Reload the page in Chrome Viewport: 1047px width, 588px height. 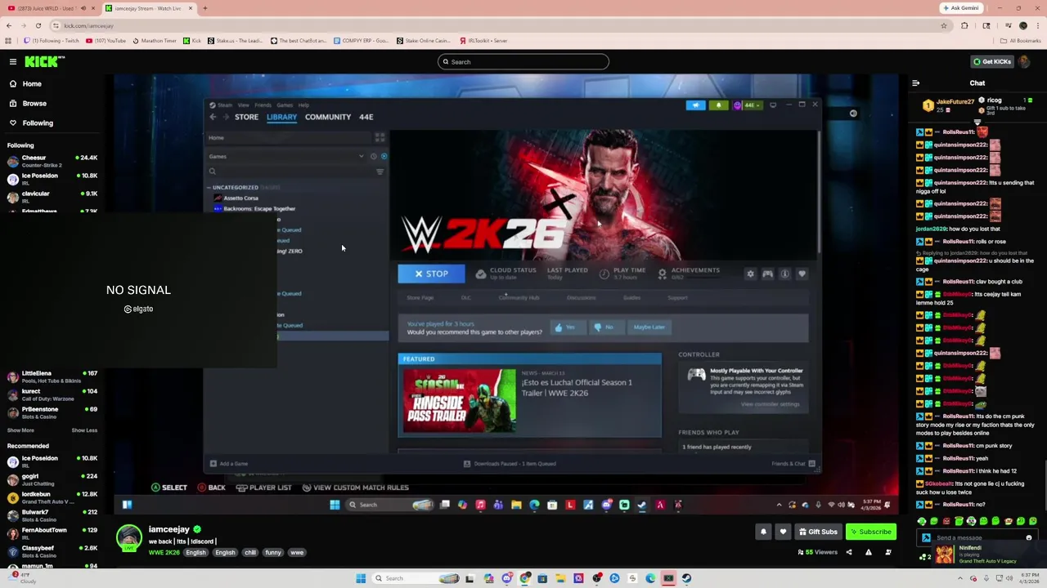(x=38, y=25)
